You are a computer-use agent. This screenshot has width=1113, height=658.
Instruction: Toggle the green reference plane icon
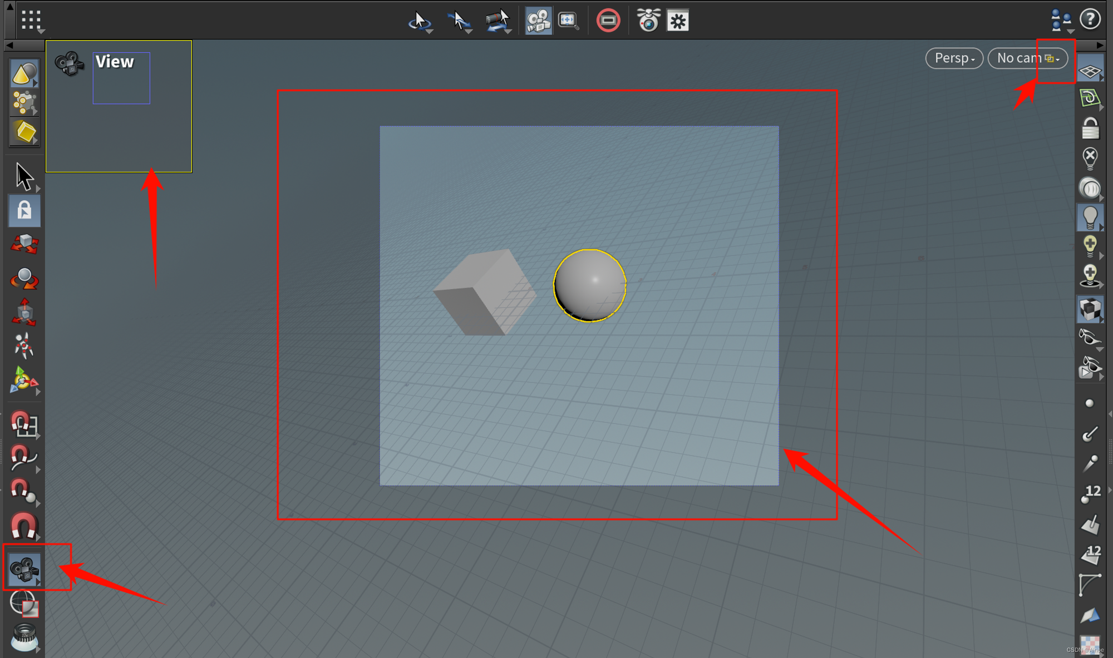1090,98
